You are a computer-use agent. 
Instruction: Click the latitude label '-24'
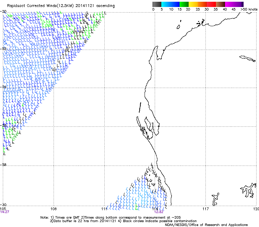3,87
